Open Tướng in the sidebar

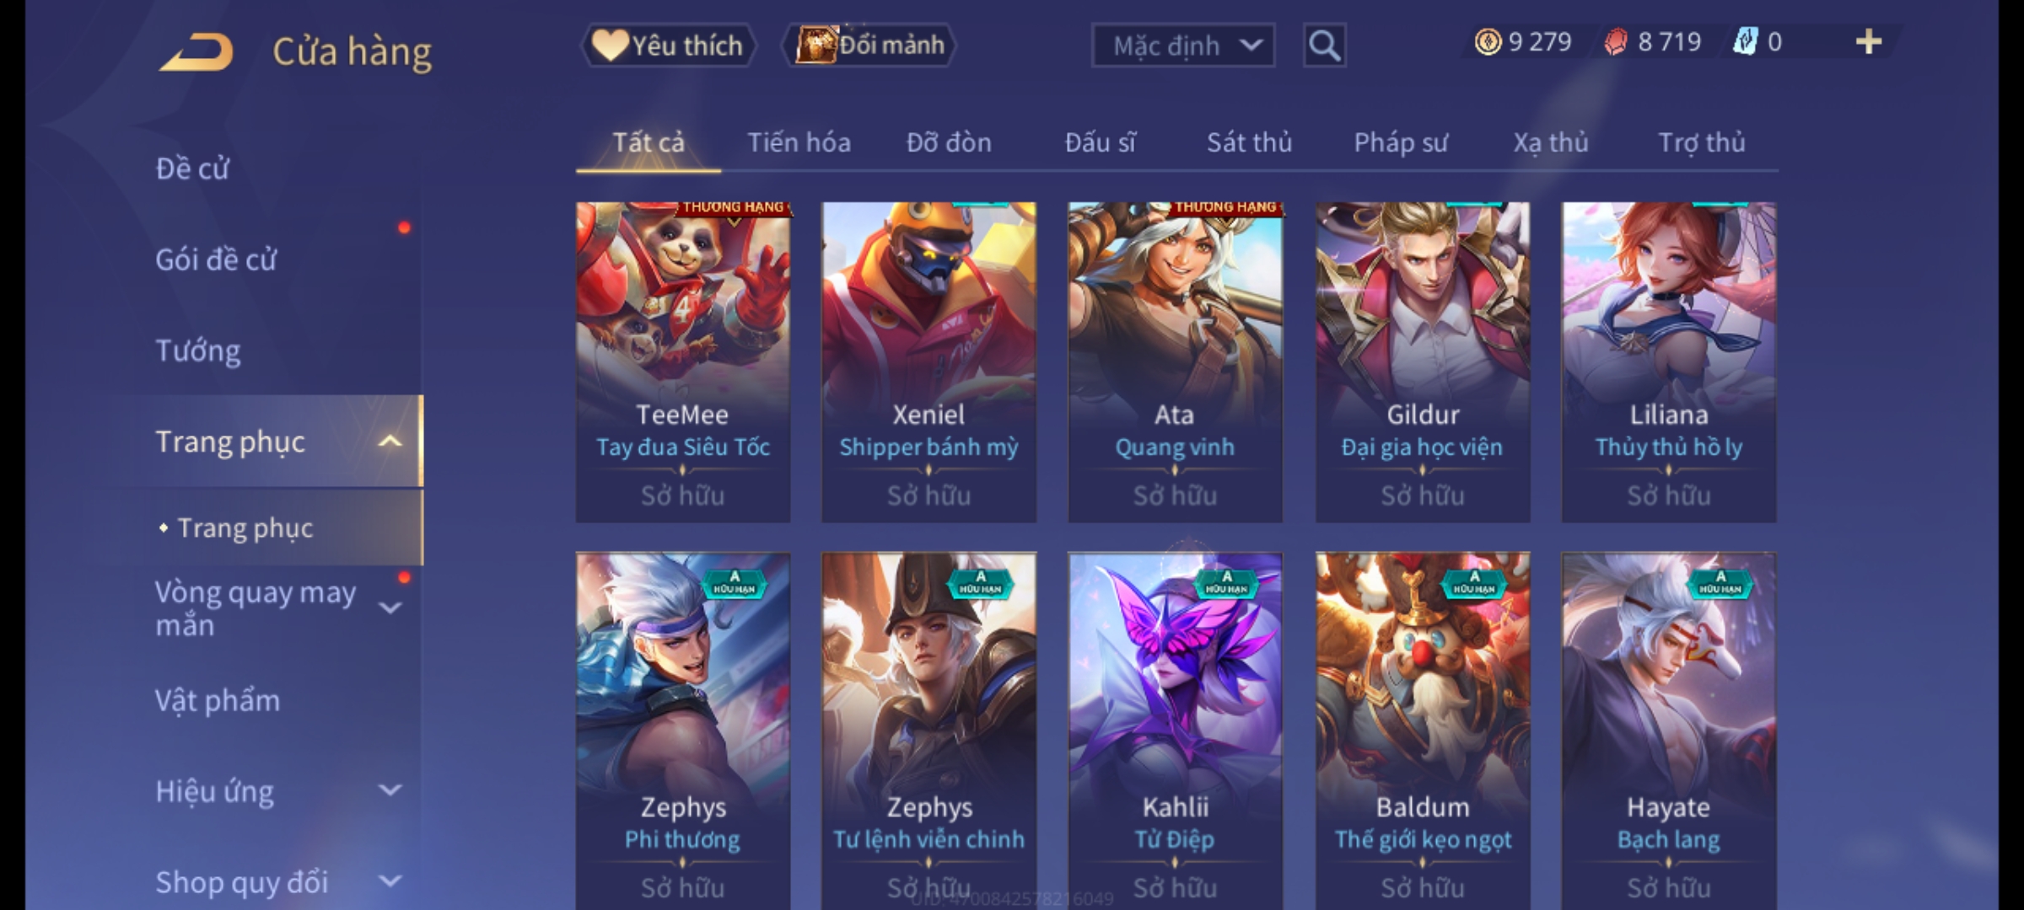pos(198,351)
